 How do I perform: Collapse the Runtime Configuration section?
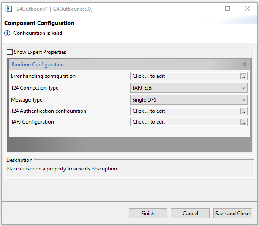pos(244,65)
